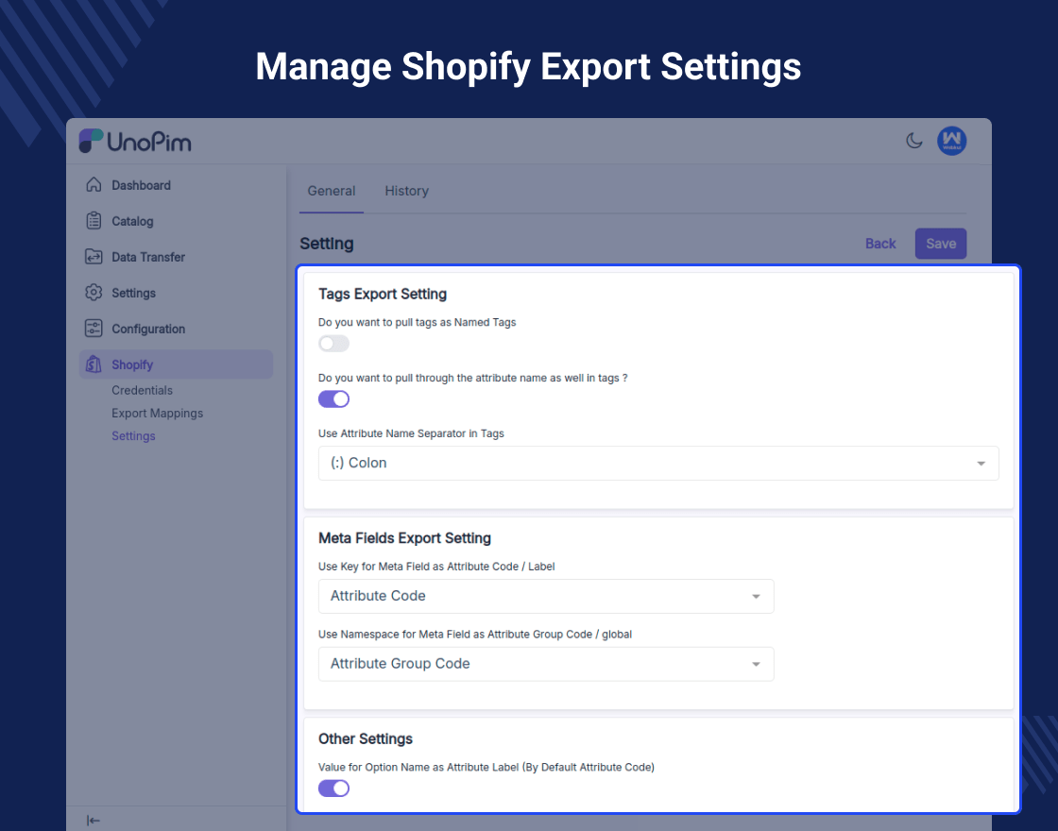Click the Shopify bag icon
The height and width of the screenshot is (831, 1058).
[x=94, y=365]
